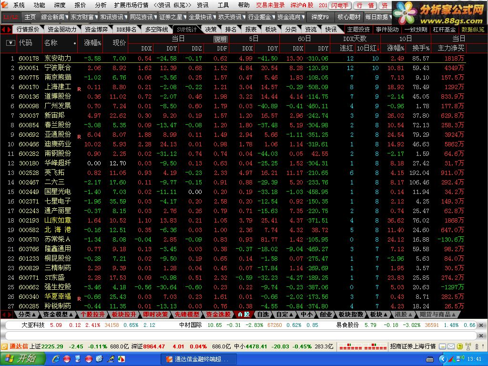Open the 个股拉升 bottom tab
Viewport: 488px width, 366px height.
[x=92, y=315]
